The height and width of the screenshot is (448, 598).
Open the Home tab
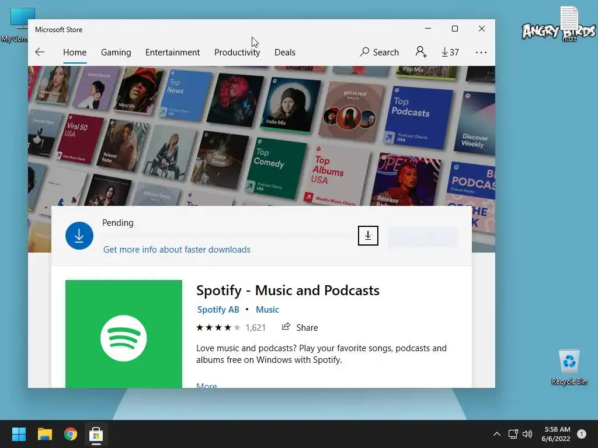coord(75,52)
